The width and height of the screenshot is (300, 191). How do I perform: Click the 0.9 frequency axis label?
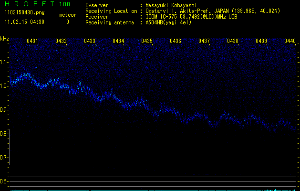(3, 110)
